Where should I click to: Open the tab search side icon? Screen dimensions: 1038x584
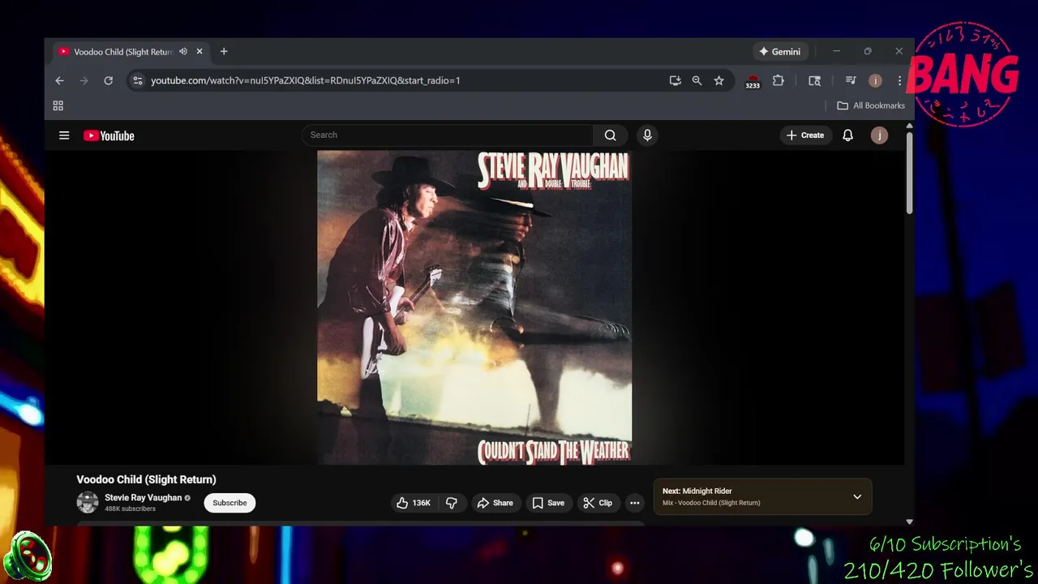click(814, 80)
